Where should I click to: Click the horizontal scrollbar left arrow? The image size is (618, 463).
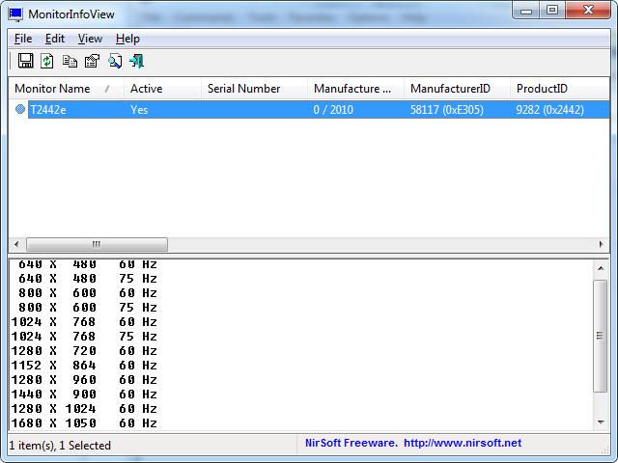16,244
